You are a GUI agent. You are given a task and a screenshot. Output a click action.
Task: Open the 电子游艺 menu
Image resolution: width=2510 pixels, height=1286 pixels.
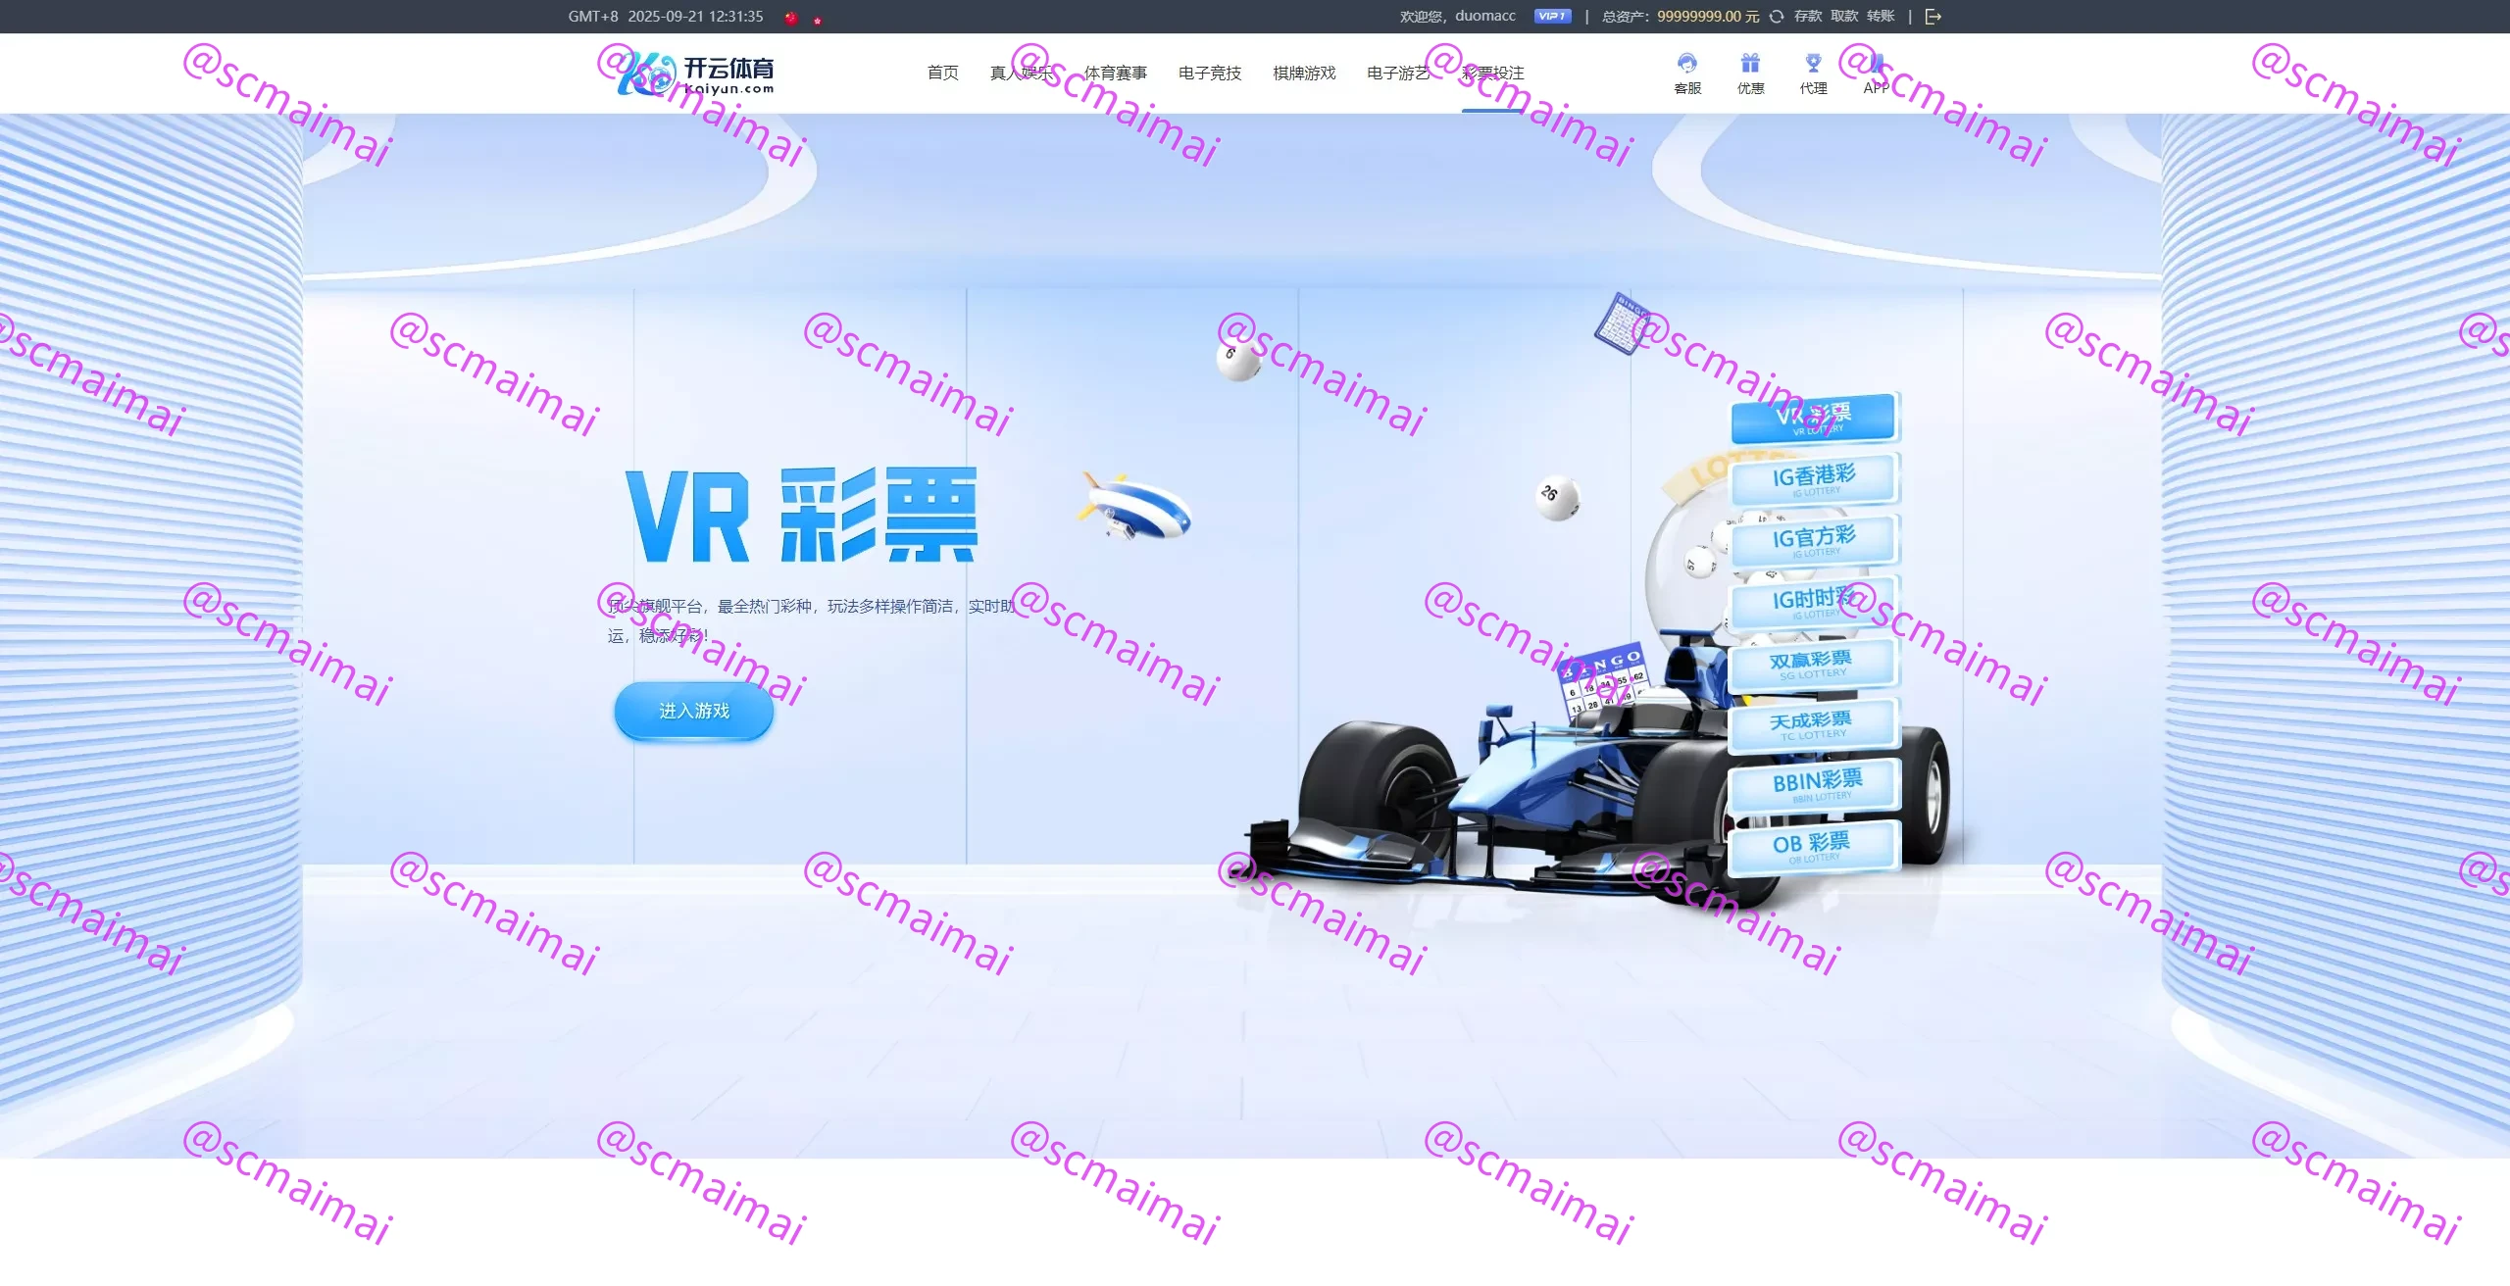pos(1397,73)
